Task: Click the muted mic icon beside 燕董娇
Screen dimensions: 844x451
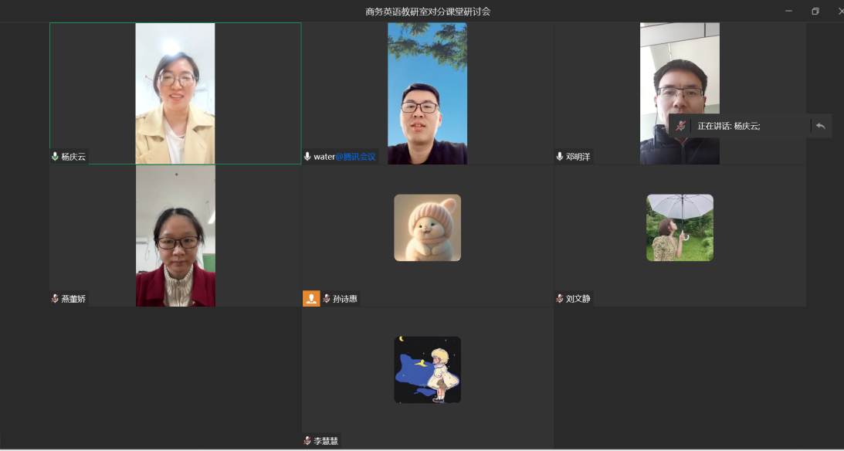Action: pyautogui.click(x=55, y=299)
